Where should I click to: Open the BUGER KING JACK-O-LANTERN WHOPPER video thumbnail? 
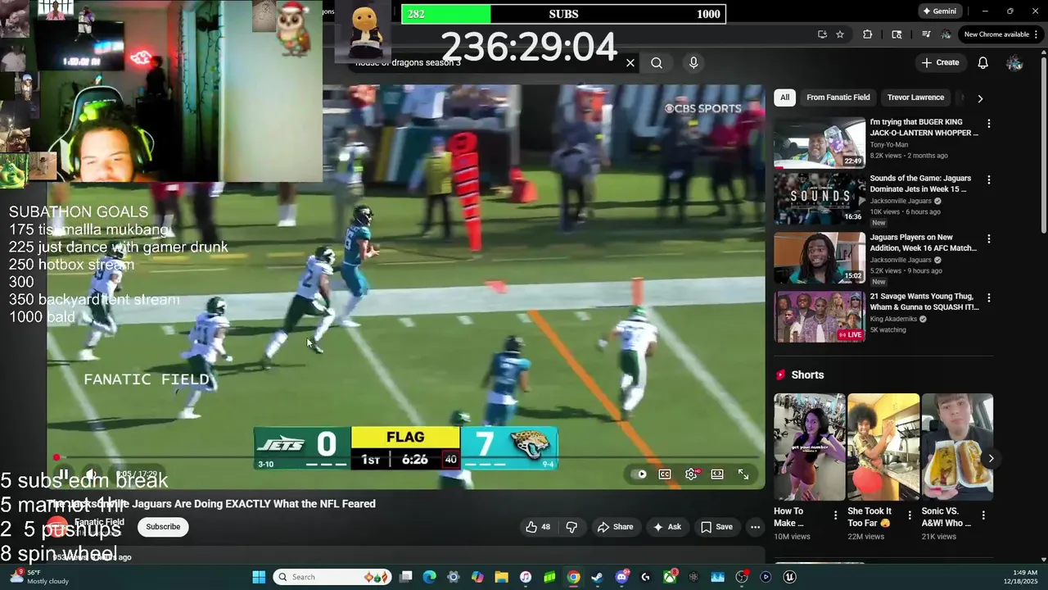(x=820, y=143)
